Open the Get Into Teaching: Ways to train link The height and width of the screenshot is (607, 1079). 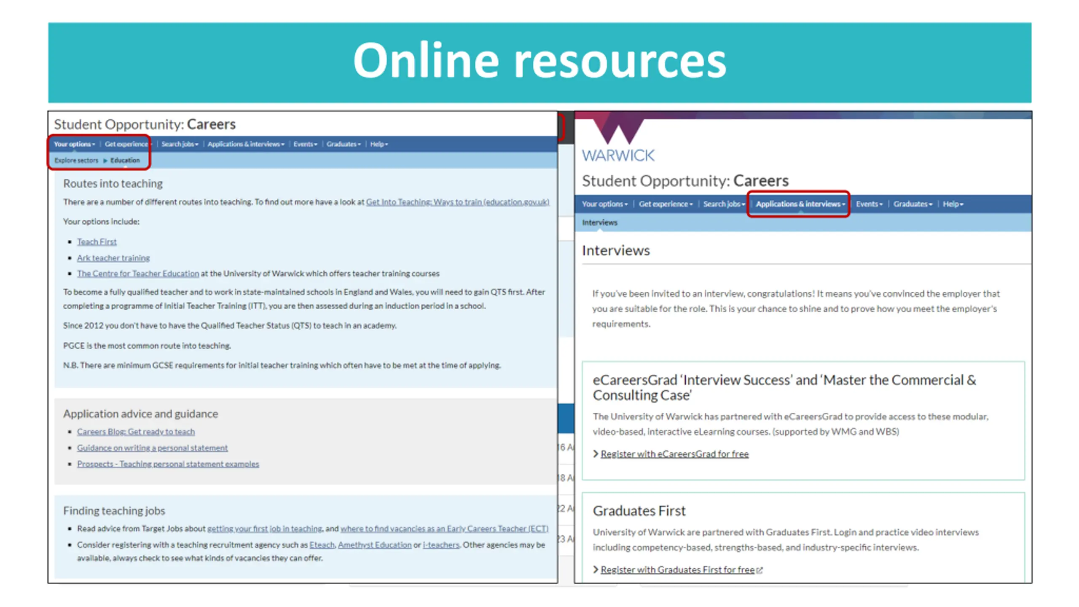458,202
